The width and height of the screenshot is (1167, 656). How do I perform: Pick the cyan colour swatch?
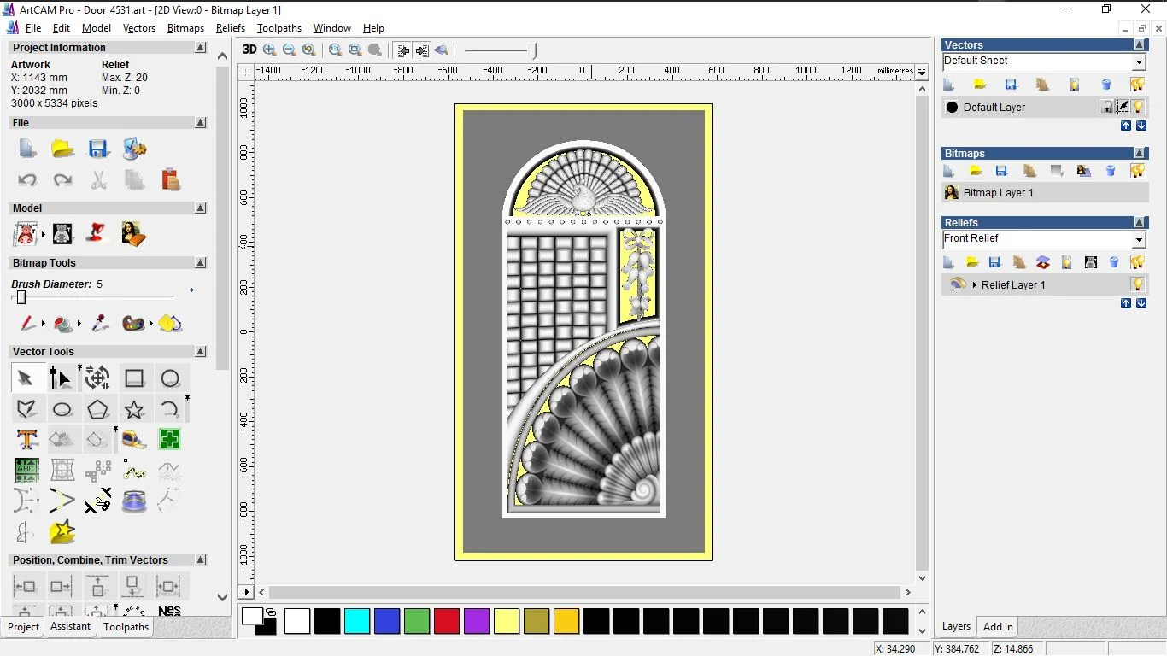357,621
